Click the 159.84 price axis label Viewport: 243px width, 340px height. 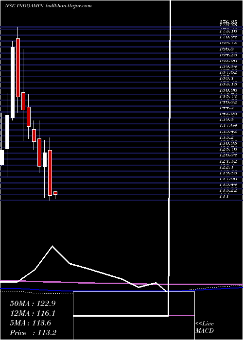pos(228,67)
